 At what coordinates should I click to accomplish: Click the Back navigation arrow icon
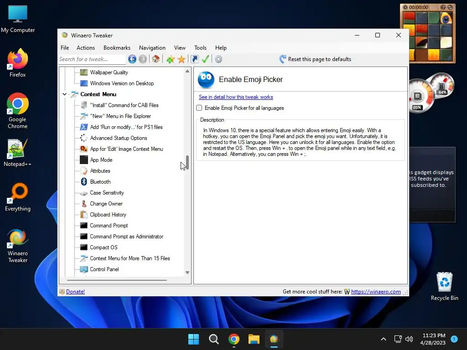click(x=132, y=59)
